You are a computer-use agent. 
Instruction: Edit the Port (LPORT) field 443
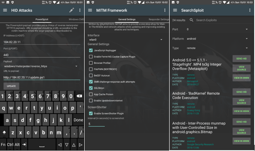[x=42, y=55]
